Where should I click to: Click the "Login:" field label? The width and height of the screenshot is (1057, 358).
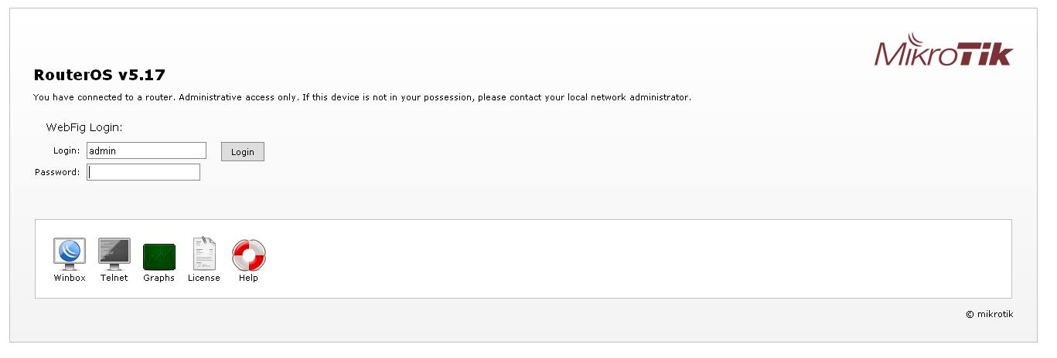pyautogui.click(x=66, y=151)
